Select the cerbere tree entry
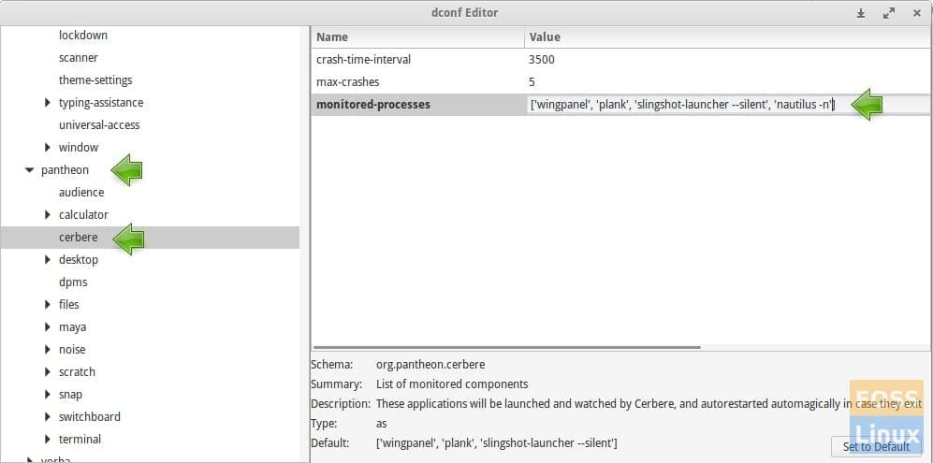The height and width of the screenshot is (463, 933). pyautogui.click(x=150, y=238)
